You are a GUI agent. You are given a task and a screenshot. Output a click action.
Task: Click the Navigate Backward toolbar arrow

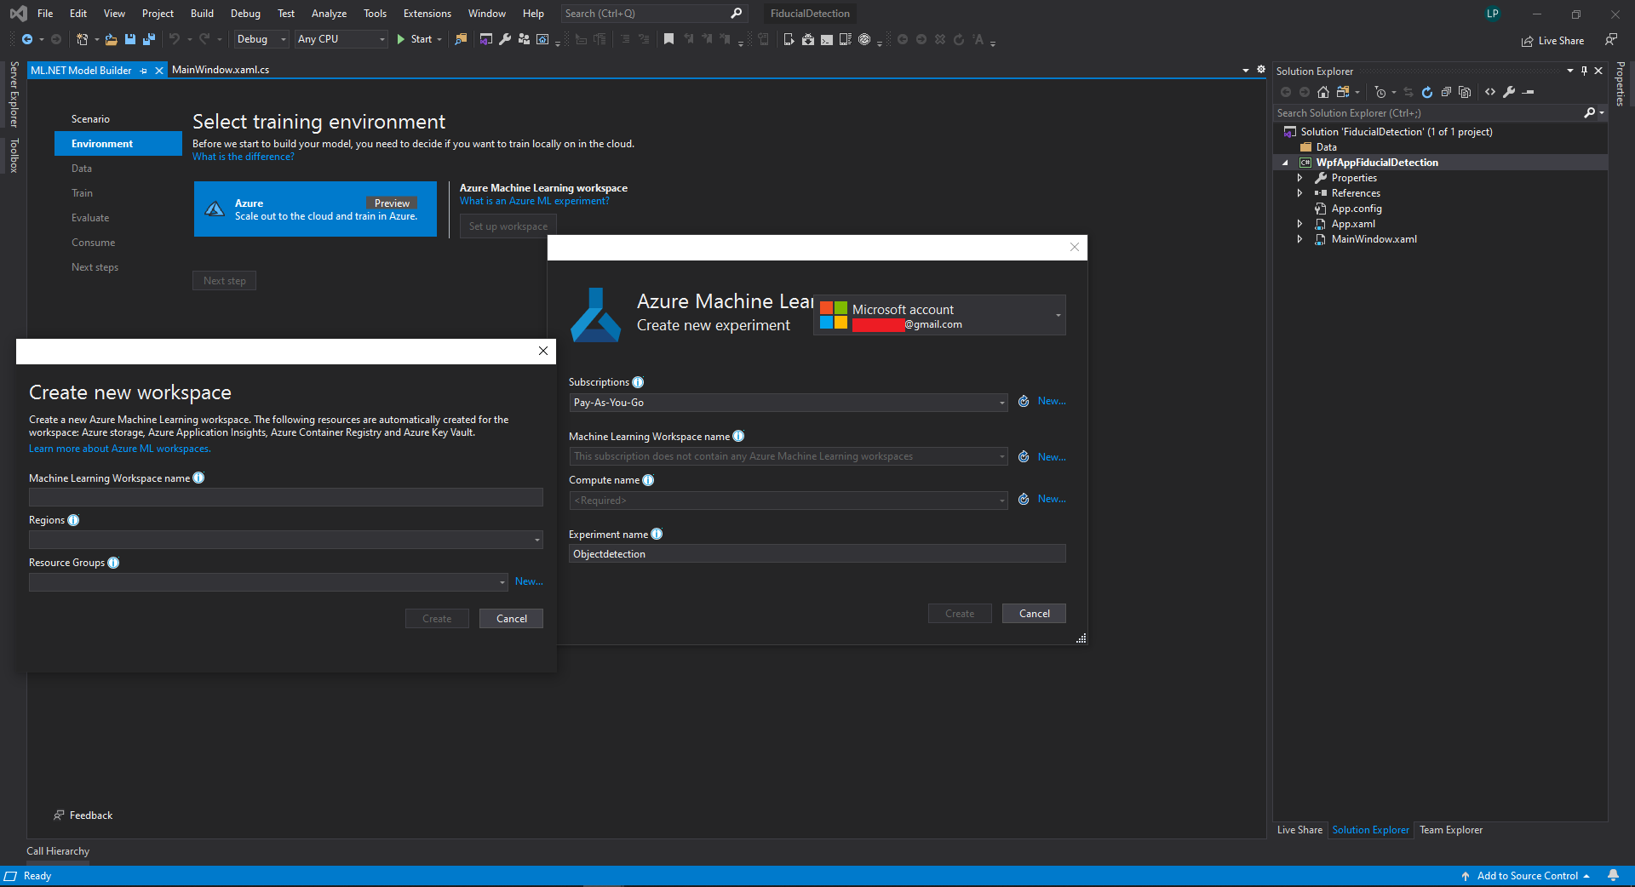[x=27, y=39]
